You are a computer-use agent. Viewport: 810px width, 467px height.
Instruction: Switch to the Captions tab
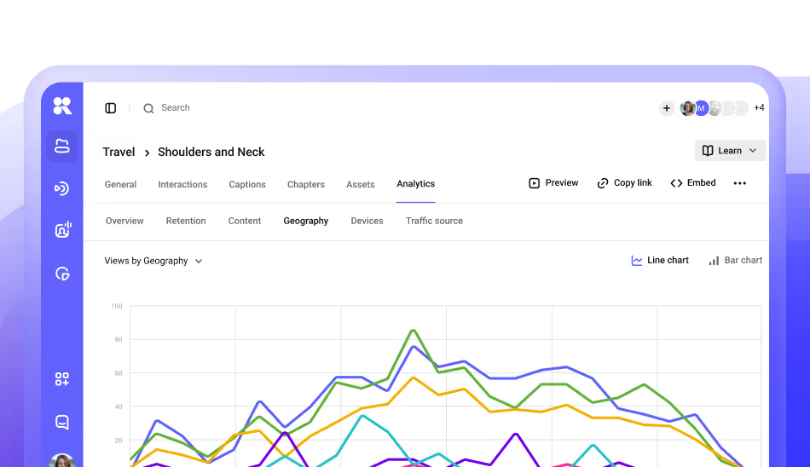coord(247,184)
